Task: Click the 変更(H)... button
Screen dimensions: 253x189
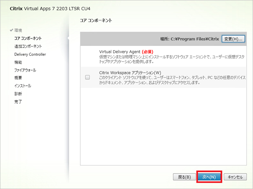Action: (233, 39)
